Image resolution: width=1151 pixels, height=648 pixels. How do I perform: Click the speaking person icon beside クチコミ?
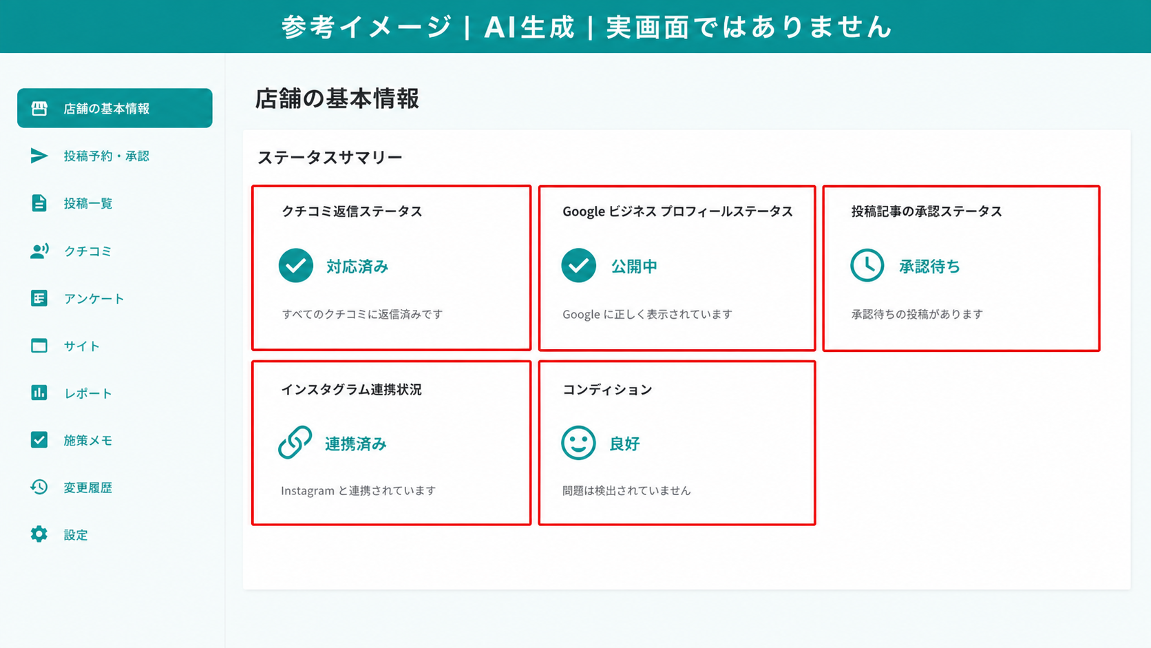(x=39, y=251)
